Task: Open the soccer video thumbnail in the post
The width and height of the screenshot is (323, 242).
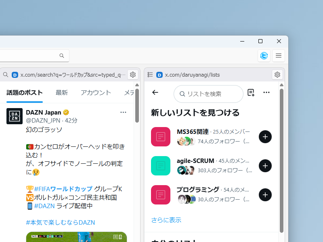Action: click(76, 237)
